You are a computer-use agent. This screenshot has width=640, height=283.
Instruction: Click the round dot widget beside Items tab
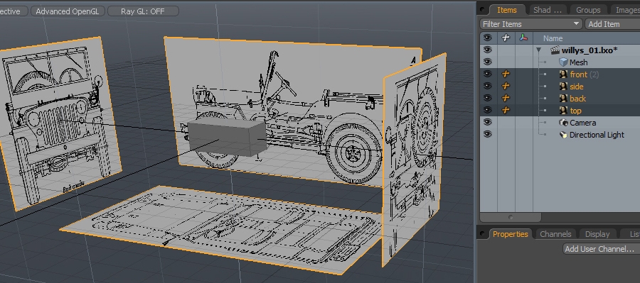[482, 10]
